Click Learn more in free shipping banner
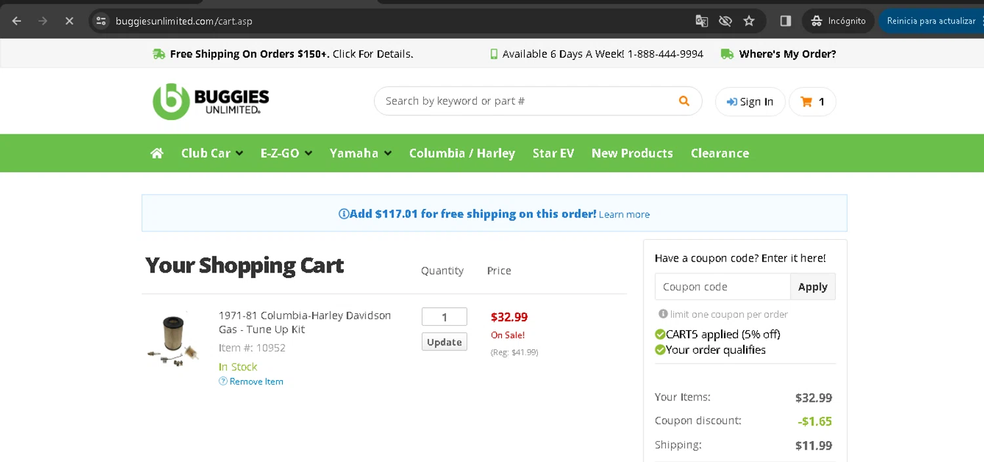Viewport: 984px width, 462px height. click(624, 214)
